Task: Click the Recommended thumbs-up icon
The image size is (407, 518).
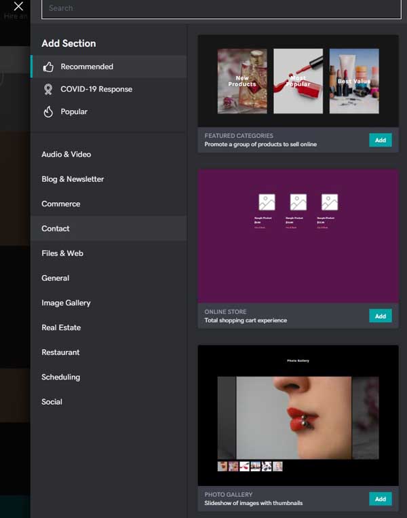Action: pyautogui.click(x=48, y=67)
